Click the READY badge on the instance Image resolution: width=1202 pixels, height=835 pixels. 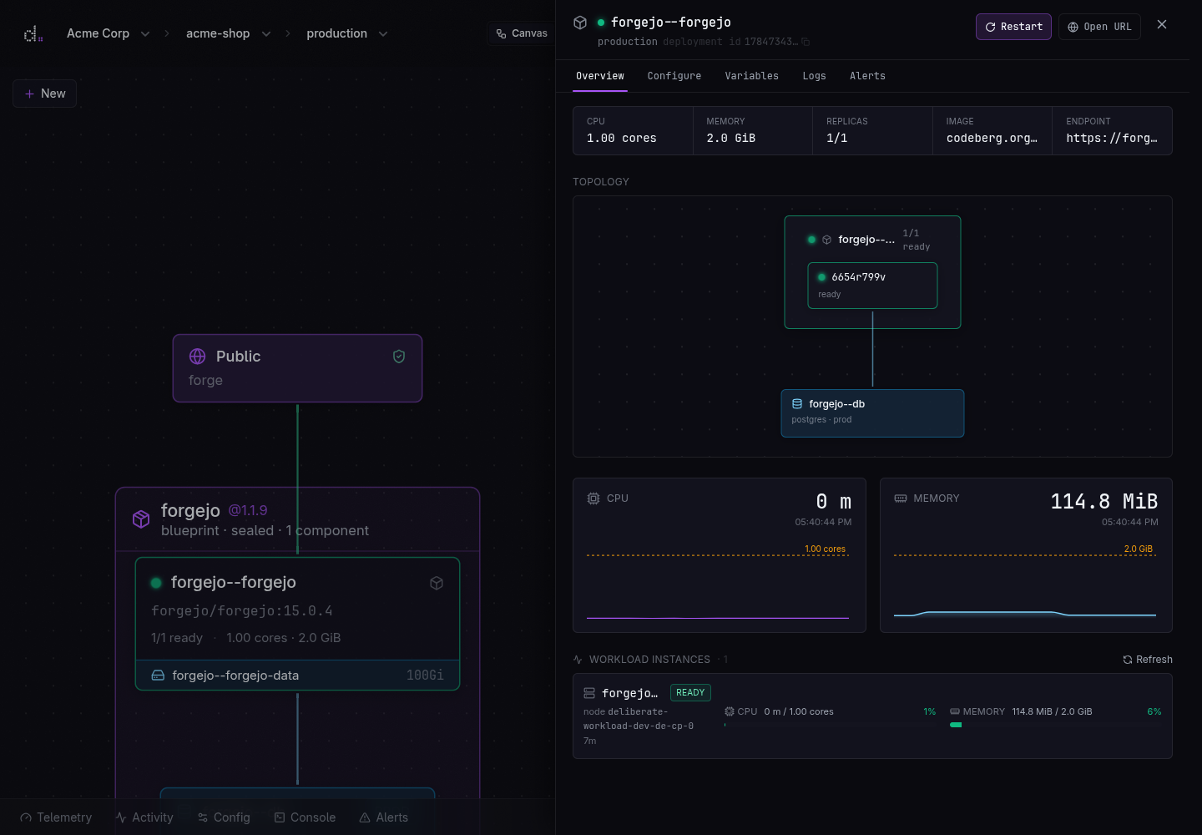[690, 693]
